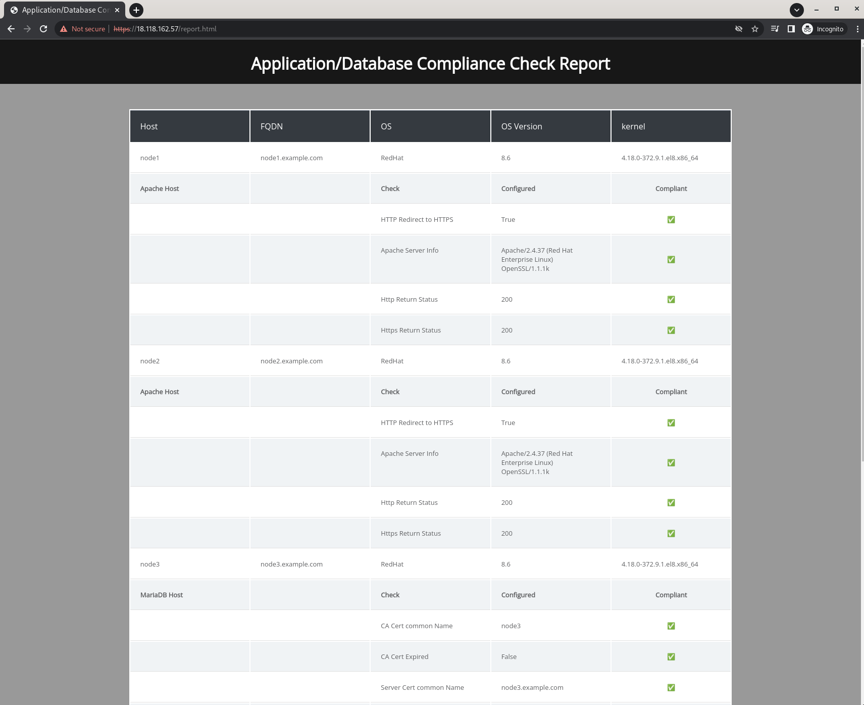Open a new browser tab

136,10
